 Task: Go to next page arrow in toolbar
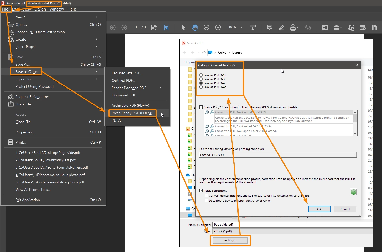coord(124,27)
